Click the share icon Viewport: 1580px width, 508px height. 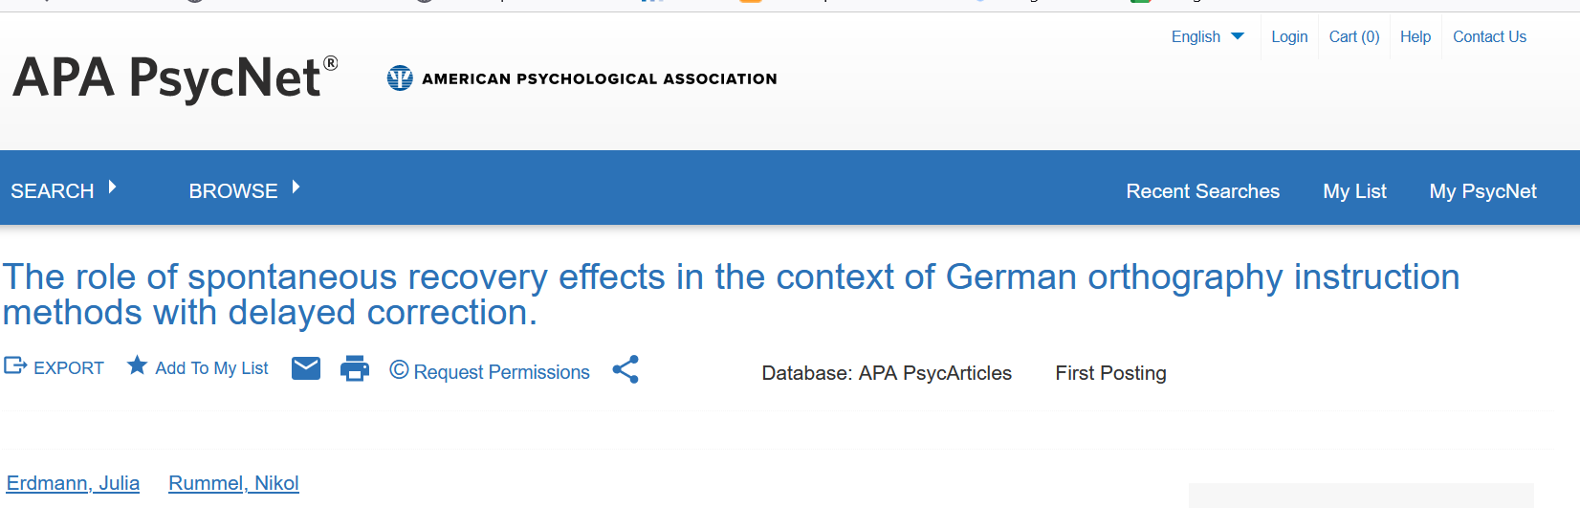(x=625, y=369)
